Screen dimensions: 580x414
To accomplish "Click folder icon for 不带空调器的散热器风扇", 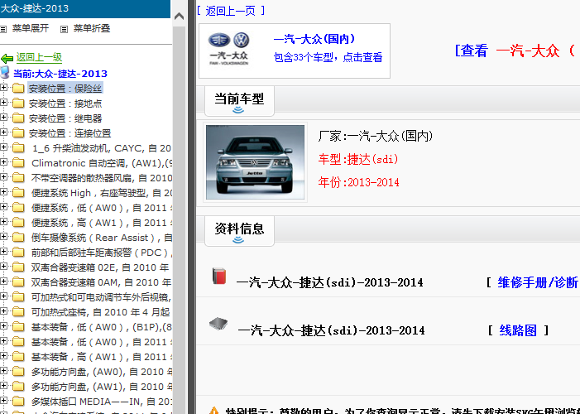I will click(x=18, y=178).
